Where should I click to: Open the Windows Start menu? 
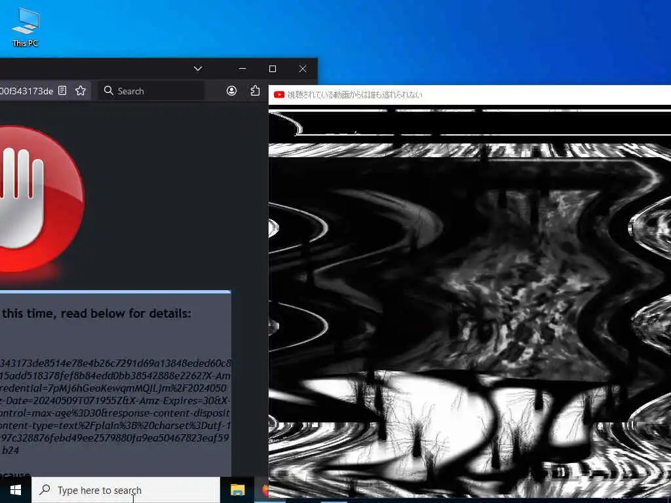[16, 490]
